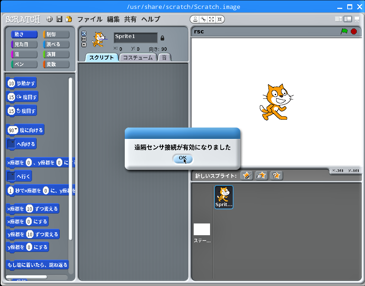The width and height of the screenshot is (365, 286).
Task: Click the 0 field in x座標を0にする block
Action: click(29, 222)
